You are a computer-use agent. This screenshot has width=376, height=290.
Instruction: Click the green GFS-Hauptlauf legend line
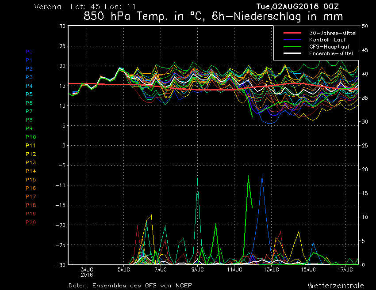(x=292, y=46)
